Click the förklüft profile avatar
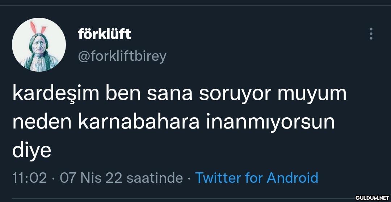Image resolution: width=391 pixels, height=202 pixels. 39,45
